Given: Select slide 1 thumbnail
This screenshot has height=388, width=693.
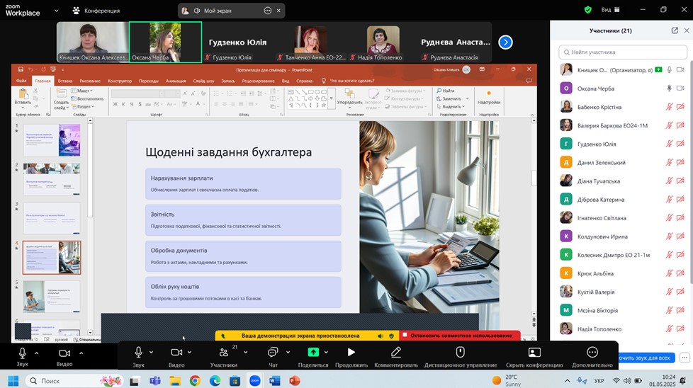Looking at the screenshot, I should coord(52,140).
